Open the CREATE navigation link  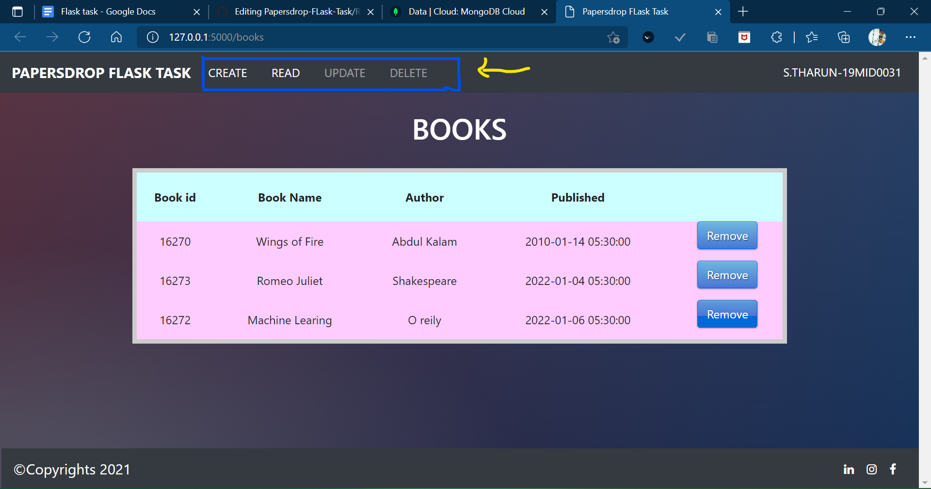click(x=228, y=73)
